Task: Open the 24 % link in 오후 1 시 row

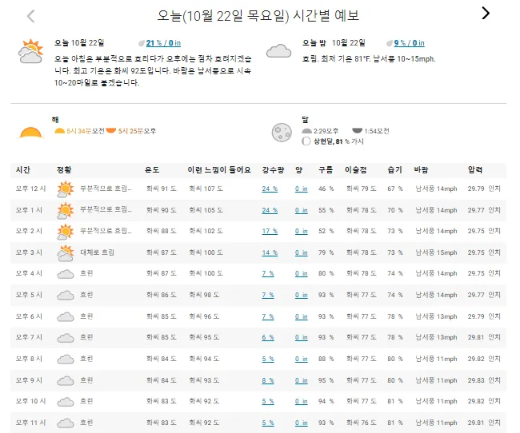Action: tap(270, 210)
